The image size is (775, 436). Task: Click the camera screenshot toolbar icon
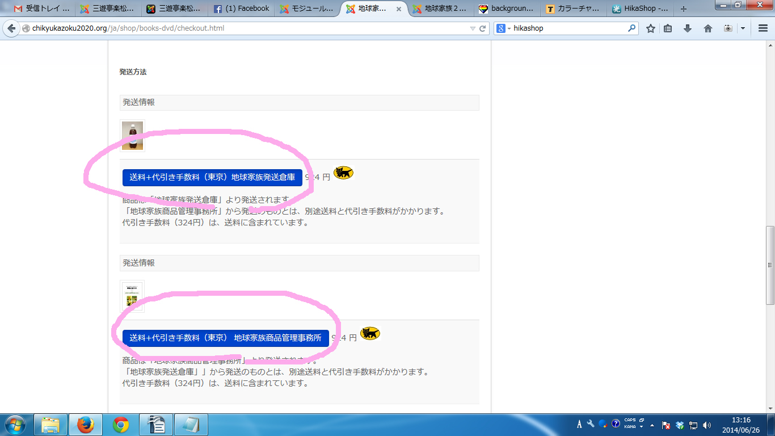[728, 28]
